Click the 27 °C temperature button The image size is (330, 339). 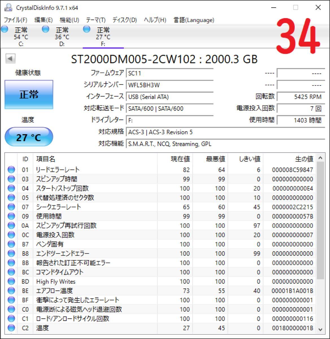tap(29, 137)
